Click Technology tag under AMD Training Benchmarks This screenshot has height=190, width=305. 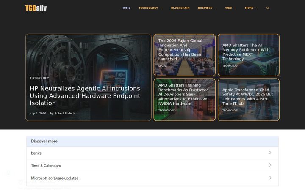click(166, 110)
